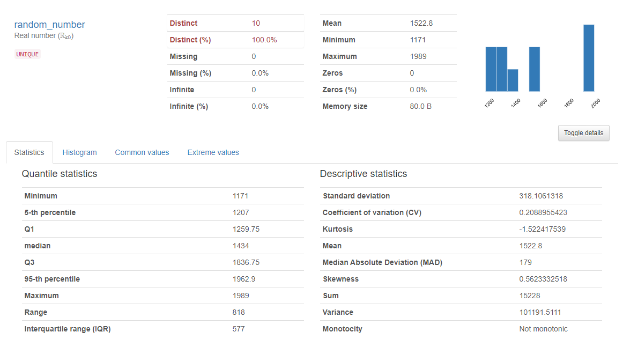Click the Not monotonic value
The width and height of the screenshot is (623, 347).
click(x=543, y=329)
